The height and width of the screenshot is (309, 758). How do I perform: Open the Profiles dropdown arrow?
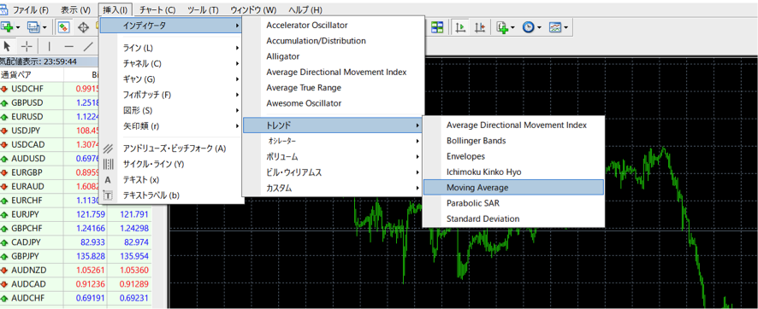[x=45, y=27]
